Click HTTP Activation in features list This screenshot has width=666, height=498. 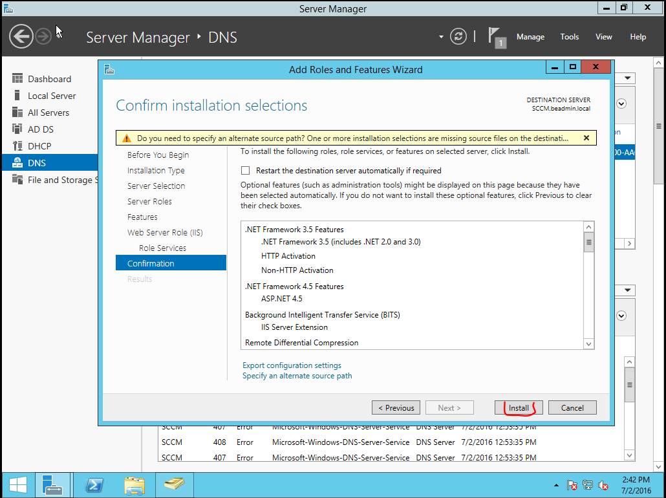[288, 256]
